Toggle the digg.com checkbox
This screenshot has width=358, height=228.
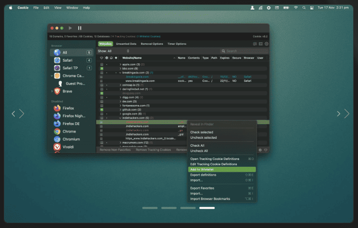(102, 97)
